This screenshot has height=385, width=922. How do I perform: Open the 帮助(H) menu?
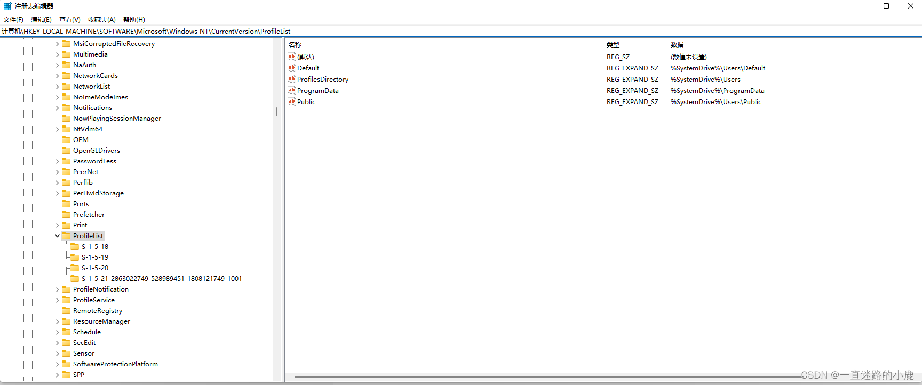[134, 19]
